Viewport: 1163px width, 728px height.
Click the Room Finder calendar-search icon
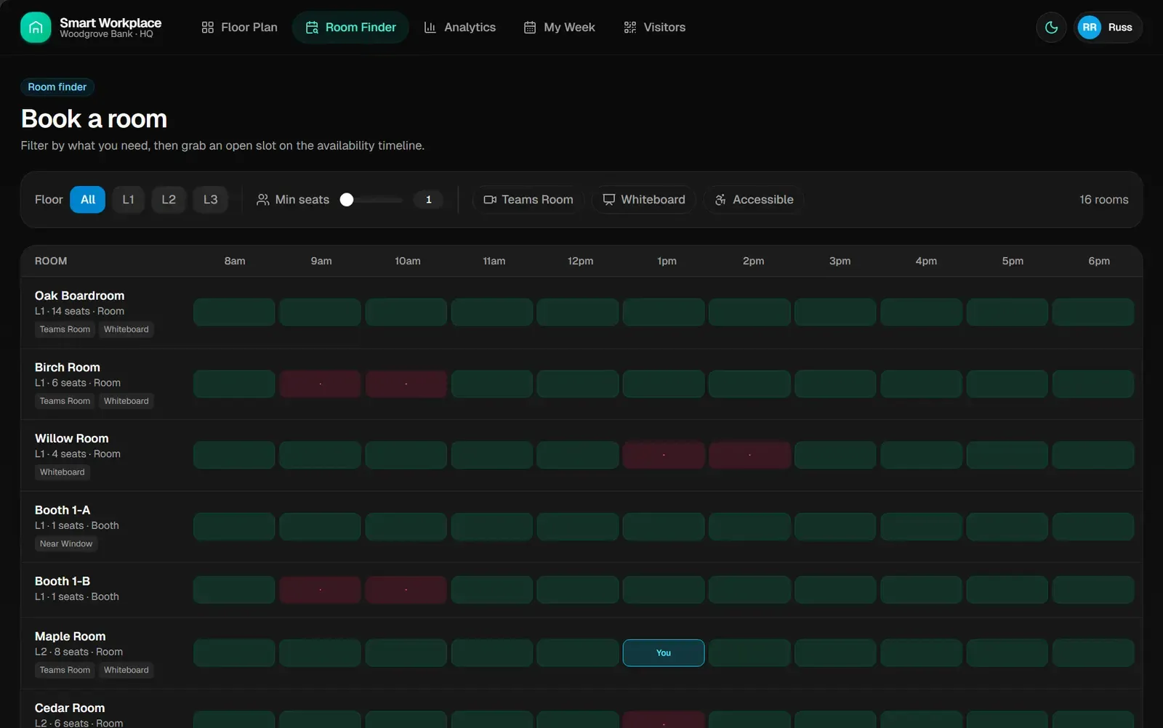[312, 28]
